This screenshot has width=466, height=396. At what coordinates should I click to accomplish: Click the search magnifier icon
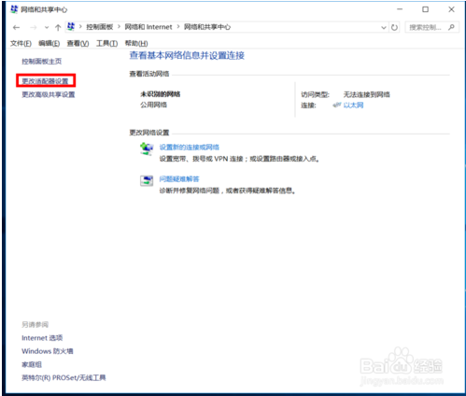[x=451, y=27]
